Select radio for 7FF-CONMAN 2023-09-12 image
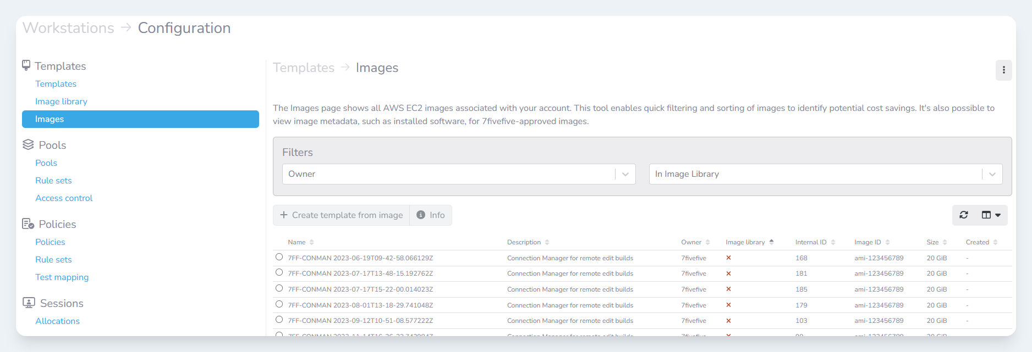Viewport: 1032px width, 352px height. (279, 320)
